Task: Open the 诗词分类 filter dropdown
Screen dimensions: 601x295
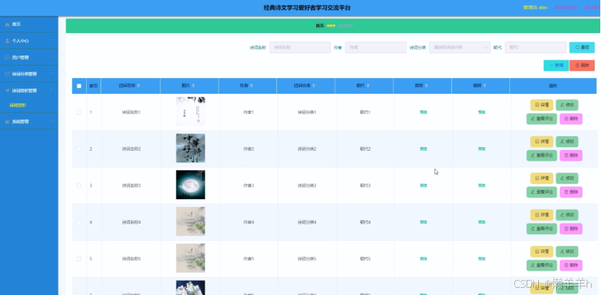Action: point(459,48)
